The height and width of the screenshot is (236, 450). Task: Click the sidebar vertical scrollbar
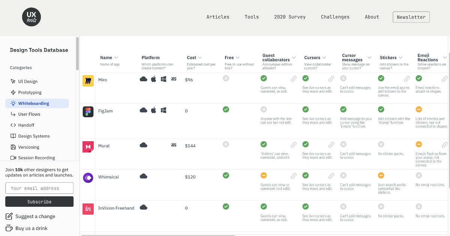tap(77, 54)
